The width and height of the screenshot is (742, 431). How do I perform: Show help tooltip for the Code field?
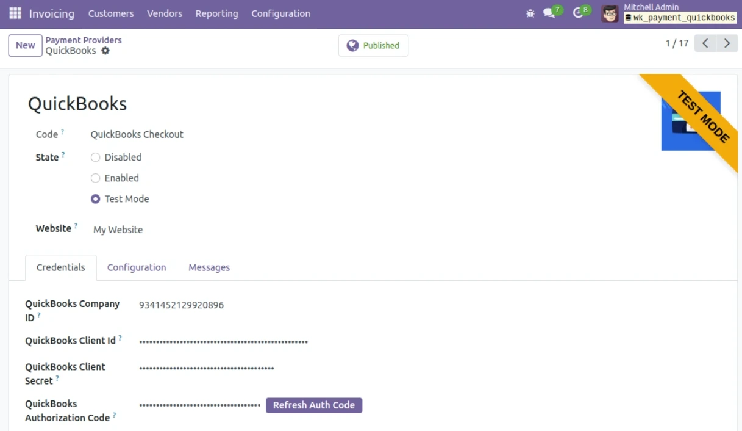point(61,131)
